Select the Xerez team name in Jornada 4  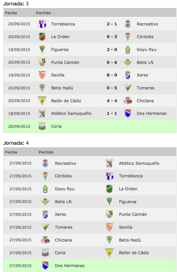point(61,214)
